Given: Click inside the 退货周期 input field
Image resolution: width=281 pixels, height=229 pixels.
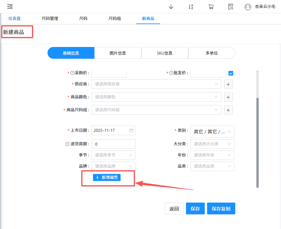Looking at the screenshot, I should pyautogui.click(x=113, y=144).
